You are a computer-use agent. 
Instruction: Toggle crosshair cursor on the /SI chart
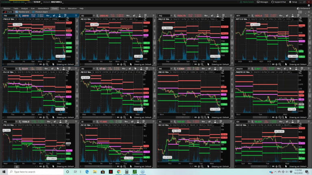coord(121,166)
